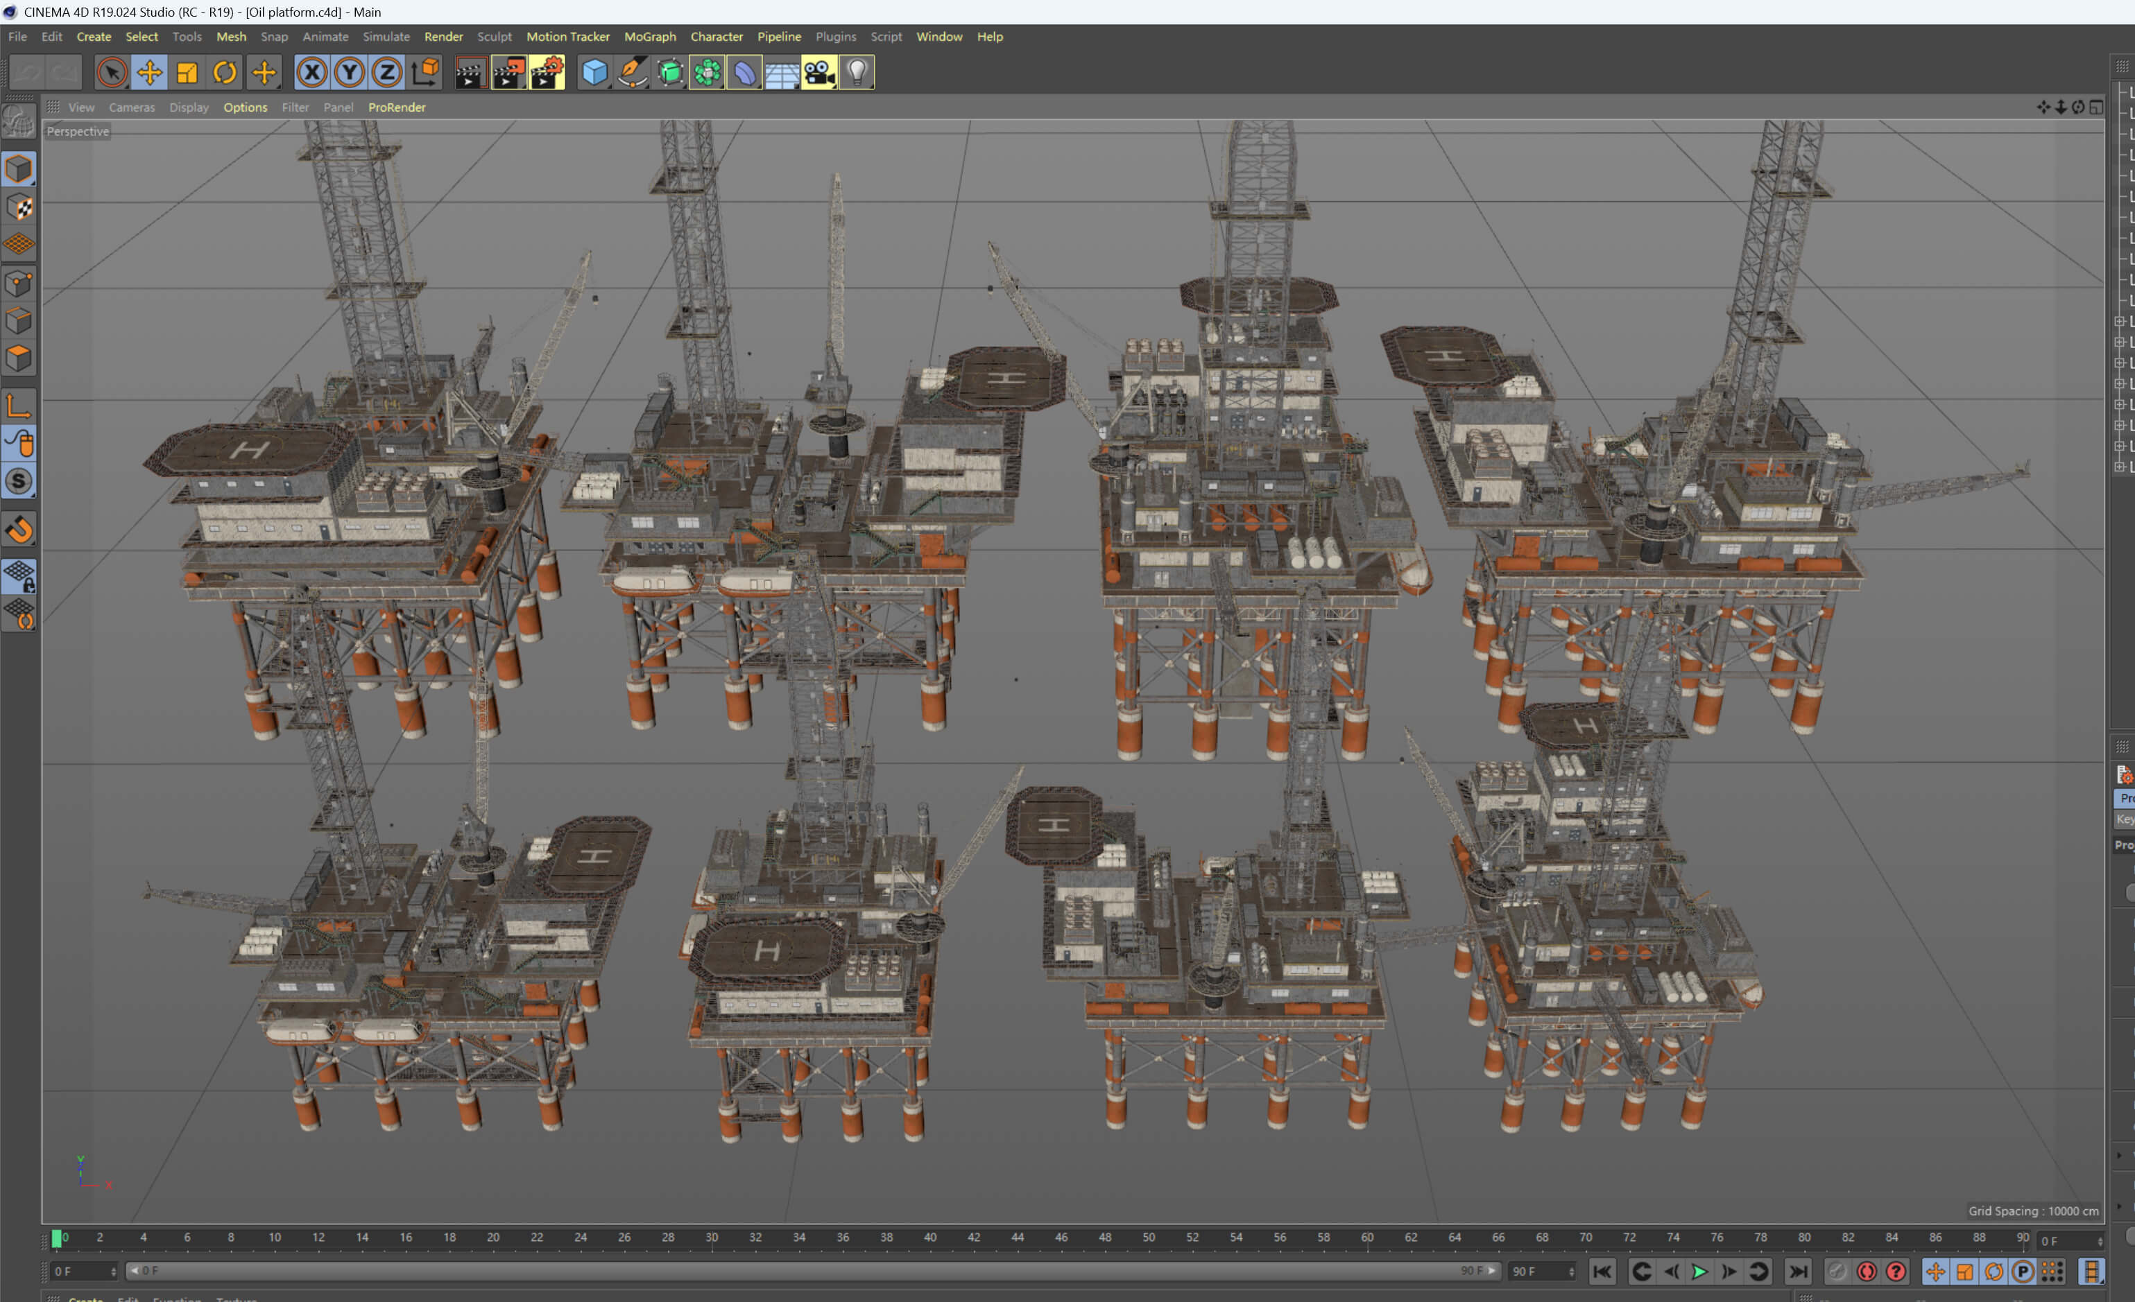Viewport: 2135px width, 1302px height.
Task: Click the 90 F end frame field
Action: 1543,1271
